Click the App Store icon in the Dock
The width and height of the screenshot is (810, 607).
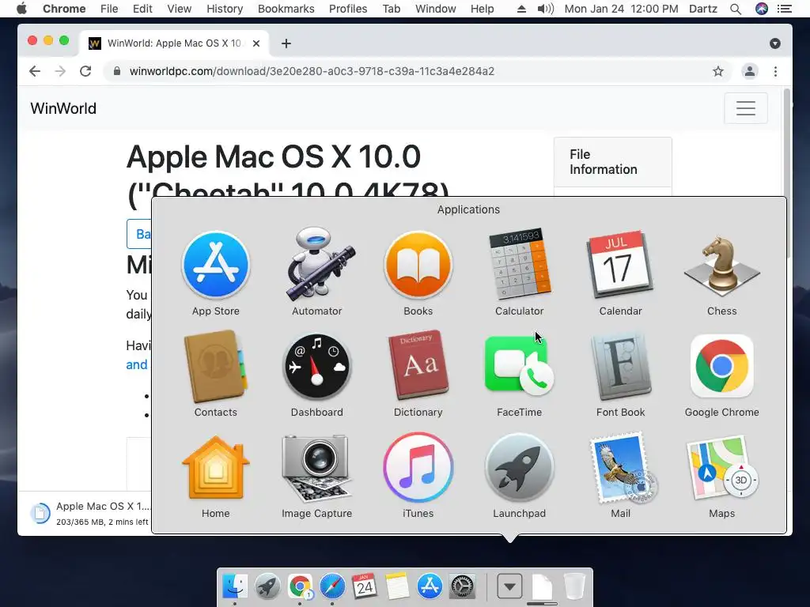click(x=430, y=586)
